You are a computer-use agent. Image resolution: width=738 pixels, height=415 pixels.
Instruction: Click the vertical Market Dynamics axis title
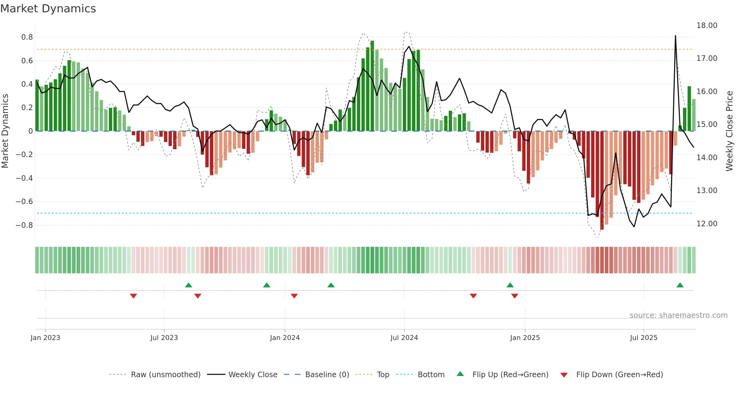[x=5, y=131]
